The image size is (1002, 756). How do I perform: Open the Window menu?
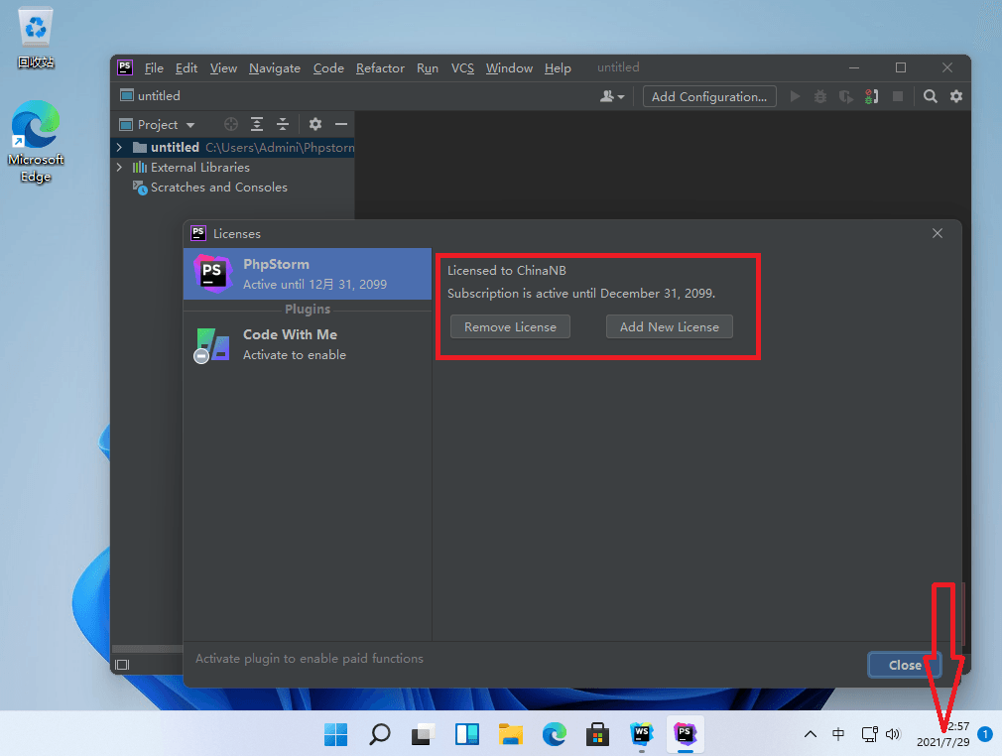click(x=509, y=67)
